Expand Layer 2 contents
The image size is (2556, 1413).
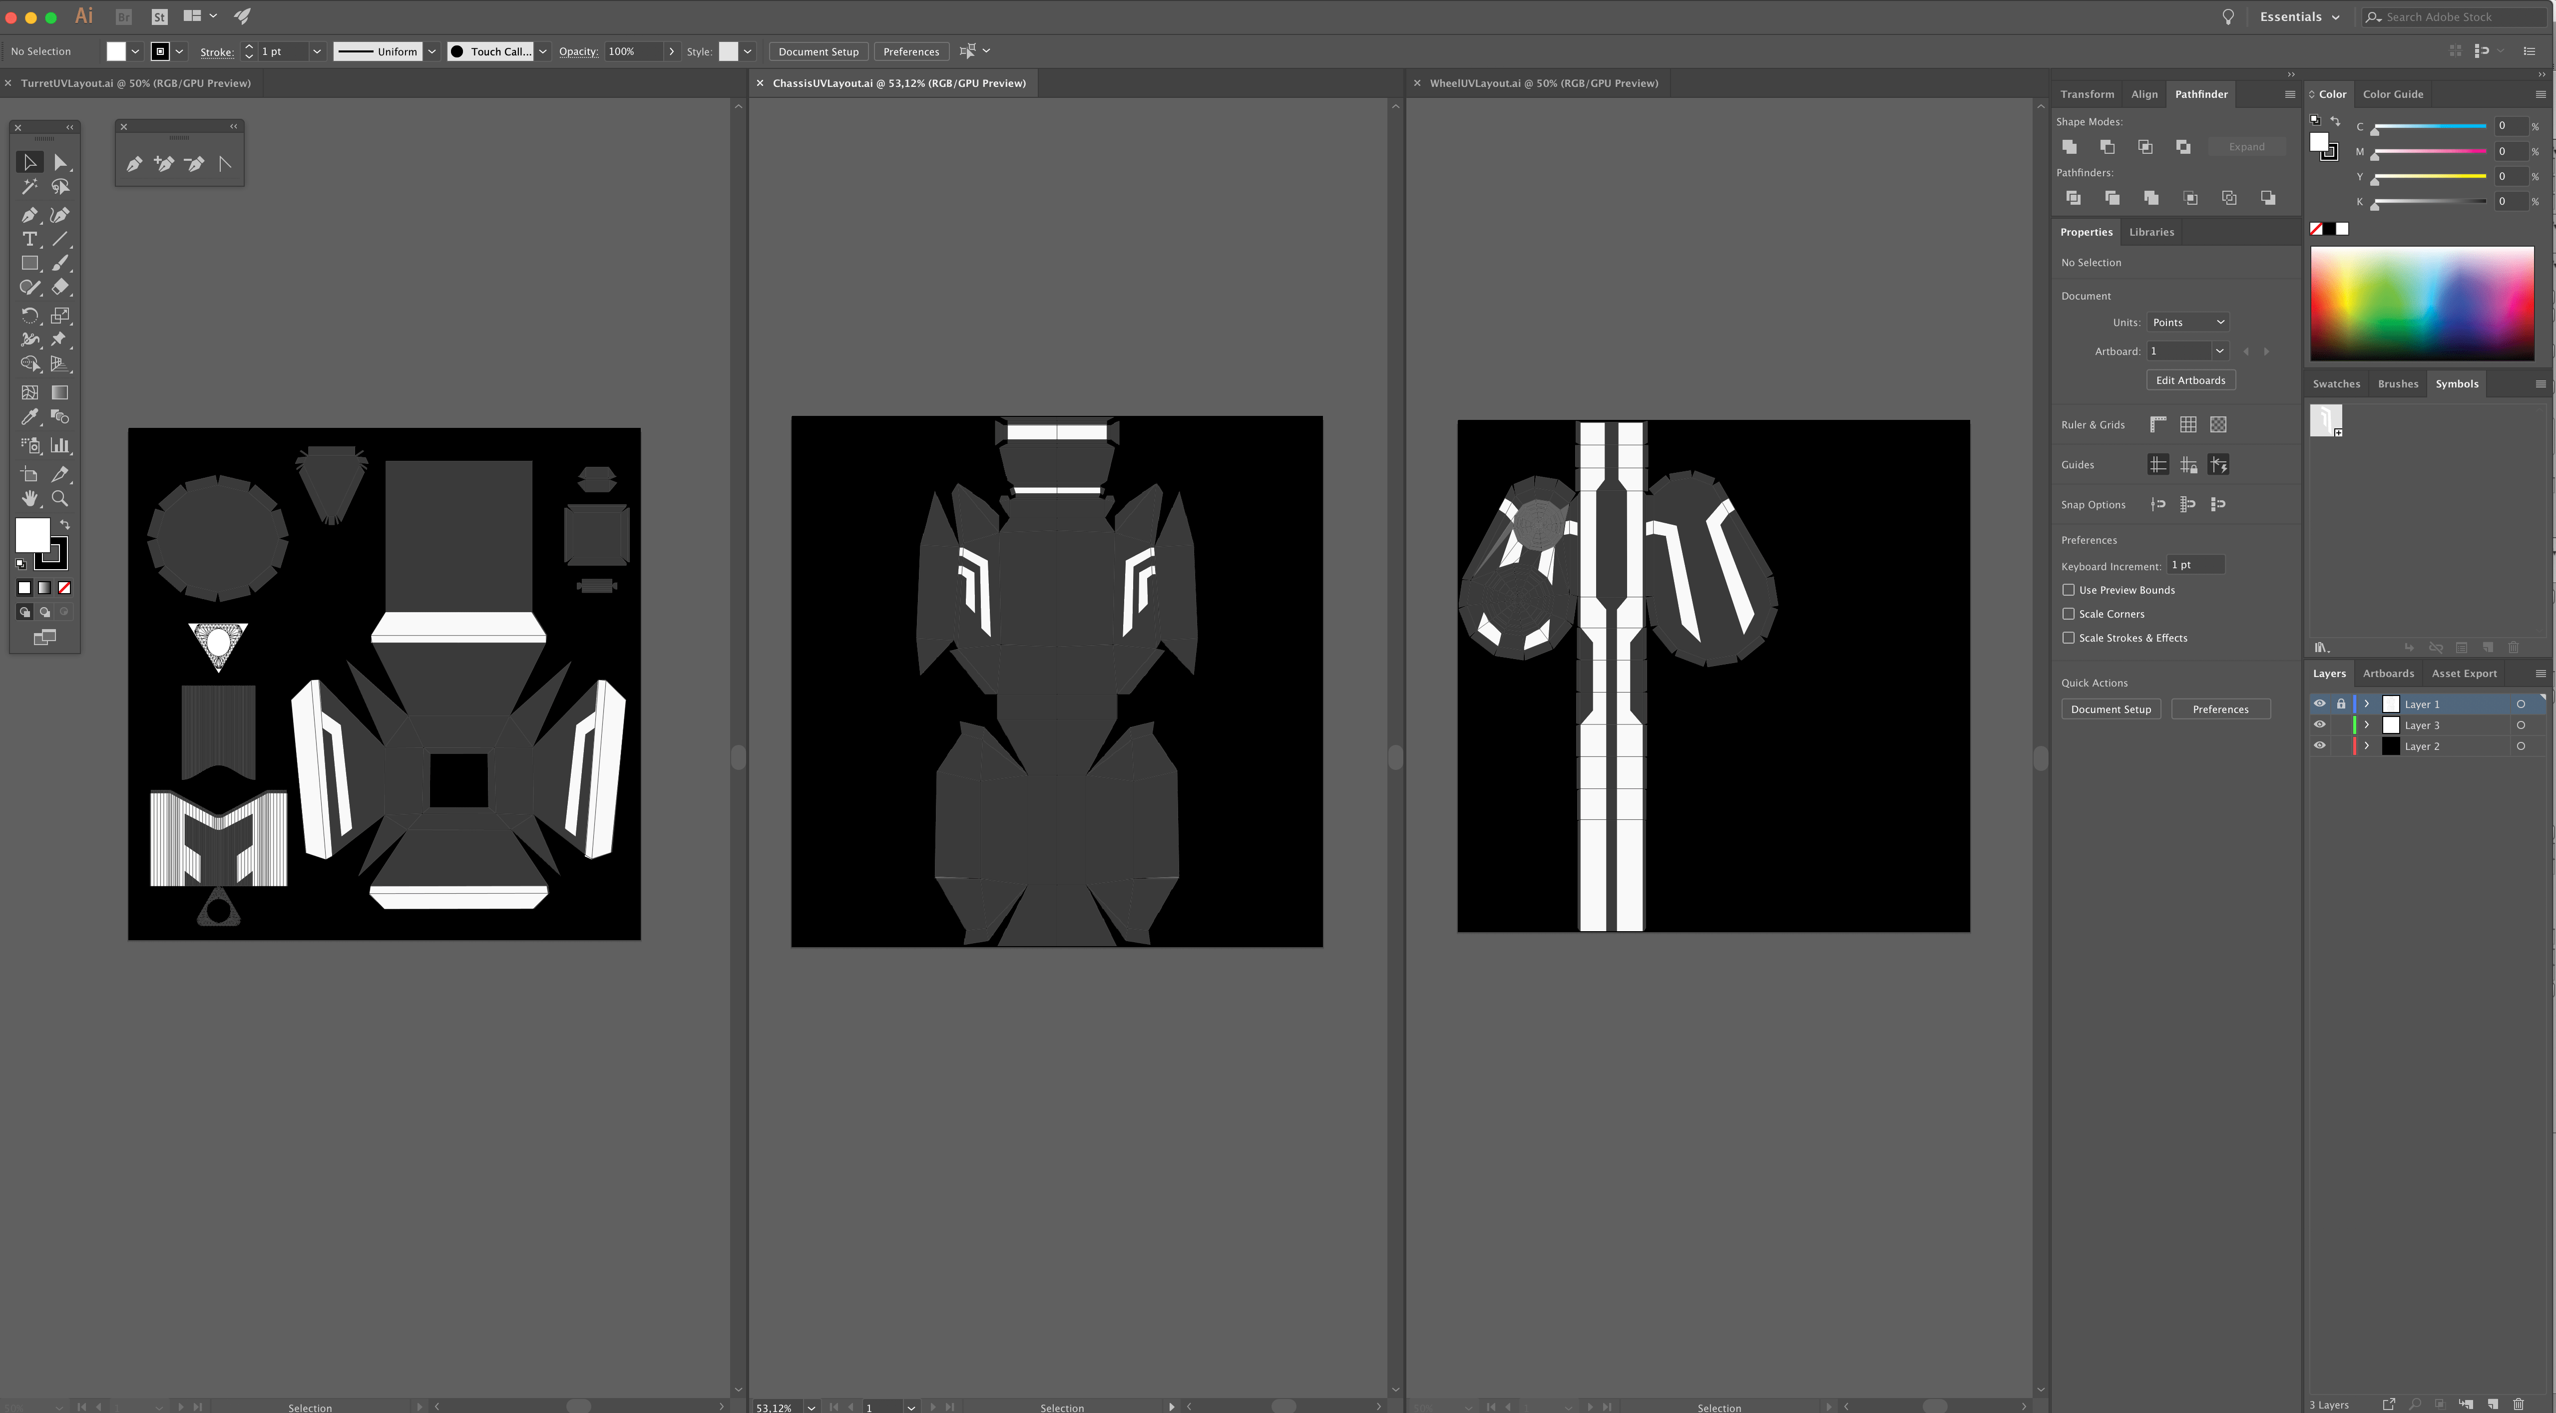click(2367, 746)
